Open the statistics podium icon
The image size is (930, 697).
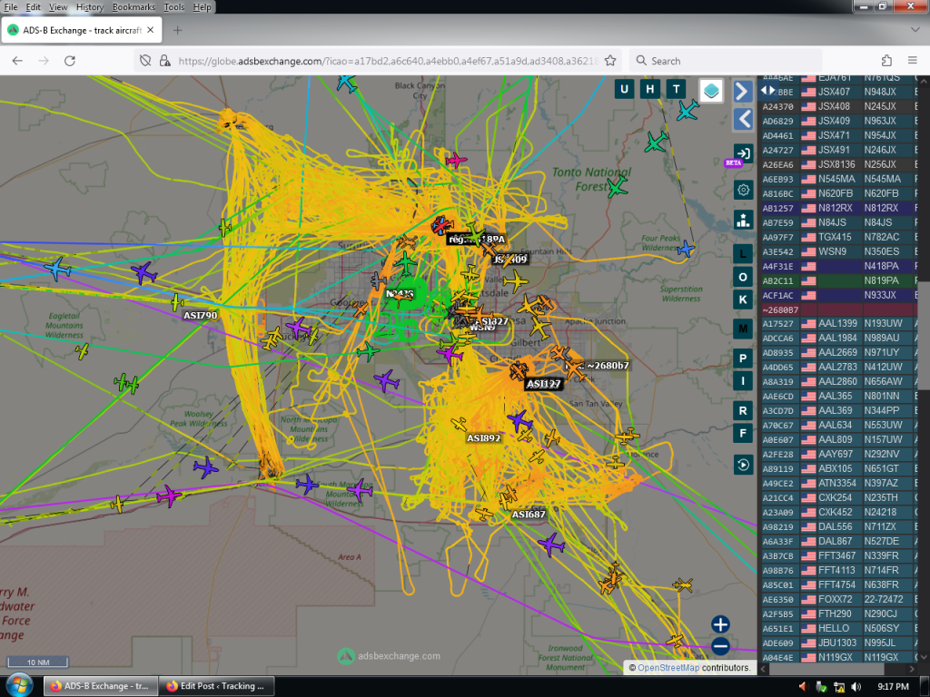tap(743, 220)
